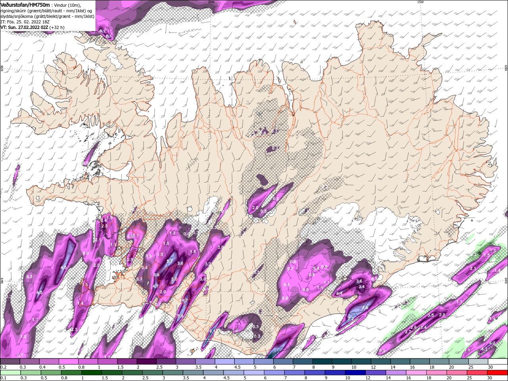Click the '0.1' label in the rain scale

tap(3, 378)
